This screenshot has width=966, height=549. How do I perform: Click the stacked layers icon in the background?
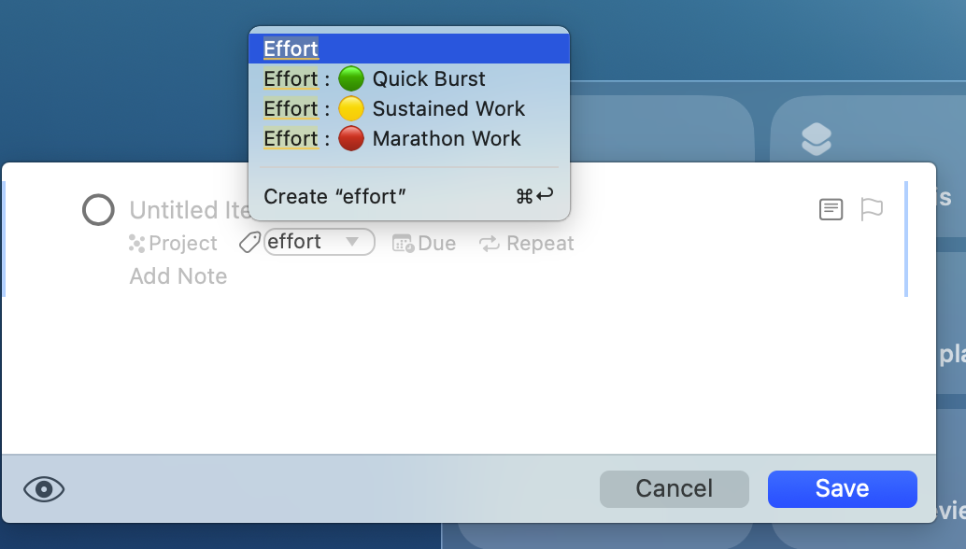coord(817,140)
